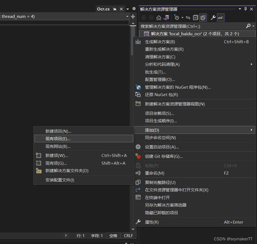257x244 pixels.
Task: Toggle the Preview Selected Items icon
Action: pyautogui.click(x=221, y=18)
